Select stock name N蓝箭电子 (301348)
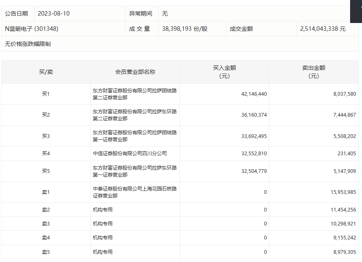 (x=32, y=29)
